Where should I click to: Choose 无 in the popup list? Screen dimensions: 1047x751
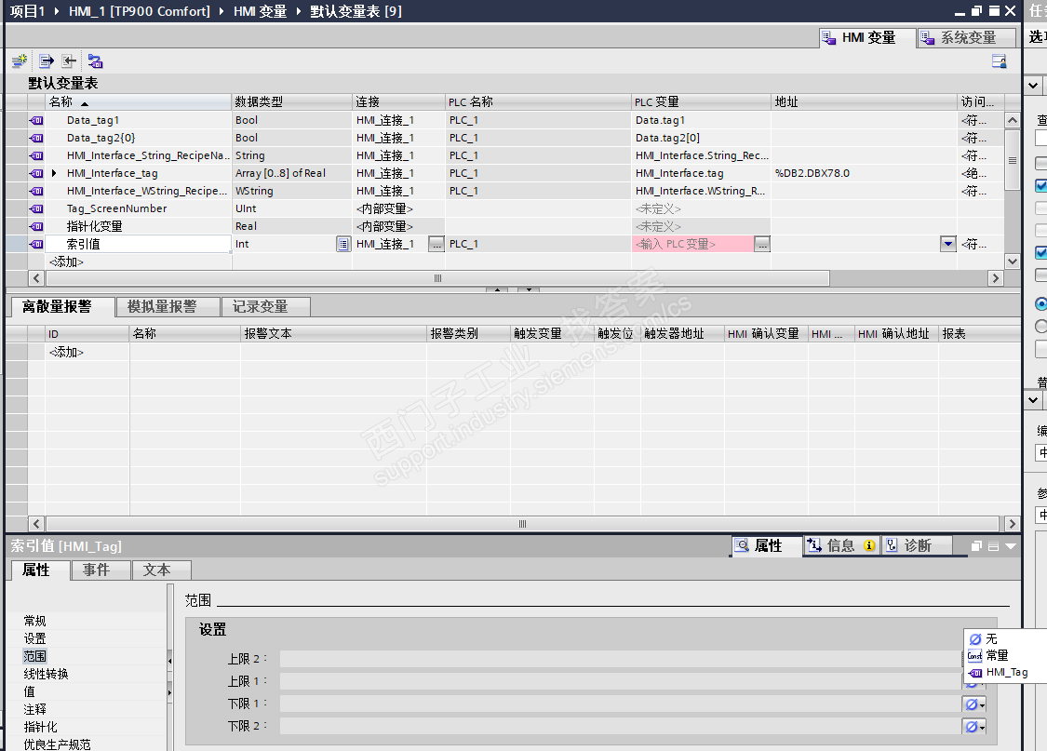pyautogui.click(x=991, y=638)
